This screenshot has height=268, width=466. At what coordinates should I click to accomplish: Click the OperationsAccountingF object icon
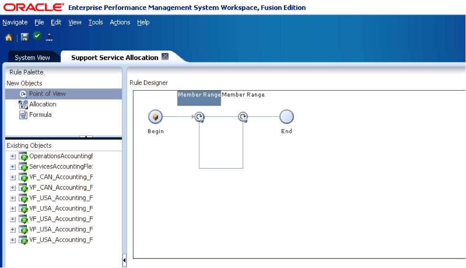pos(23,156)
